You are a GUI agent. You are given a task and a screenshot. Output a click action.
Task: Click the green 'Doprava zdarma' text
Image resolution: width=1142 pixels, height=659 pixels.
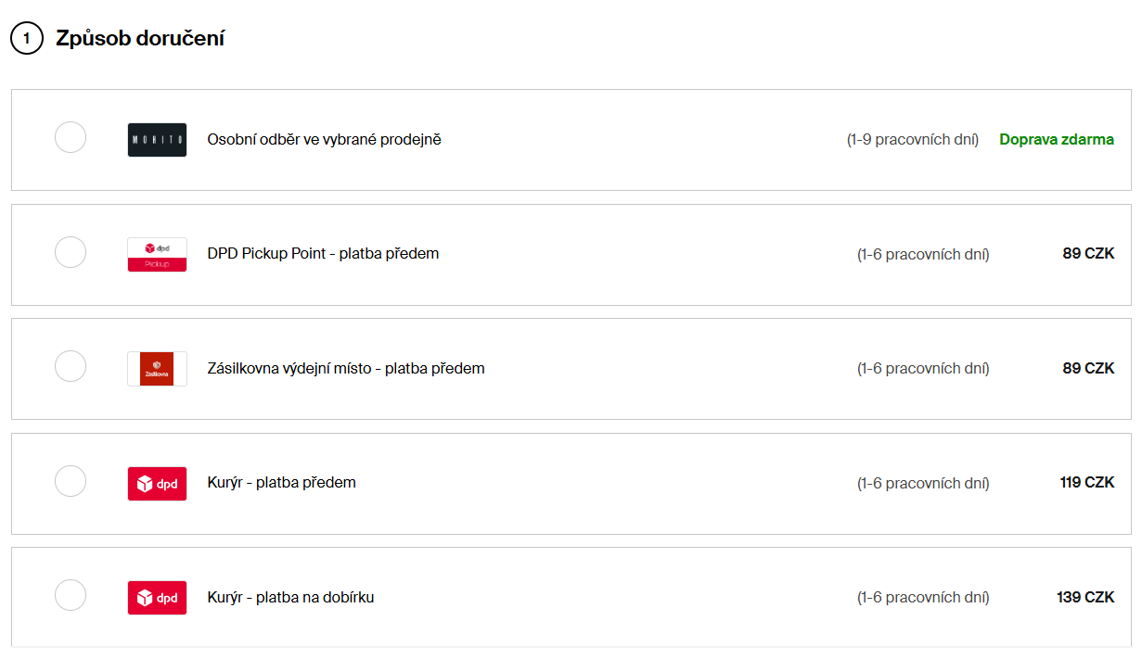coord(1057,140)
